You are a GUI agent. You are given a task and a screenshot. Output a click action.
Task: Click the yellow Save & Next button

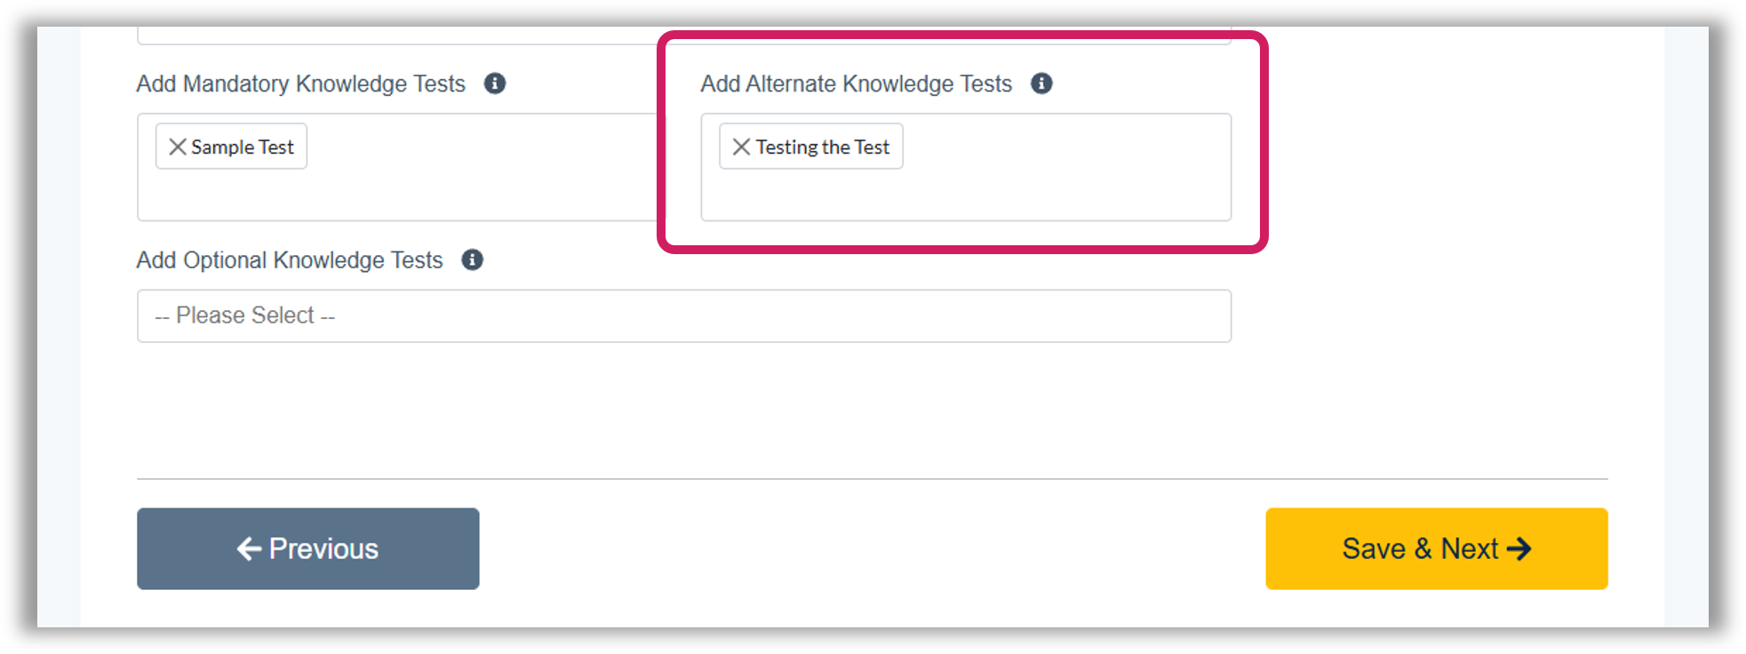point(1436,548)
